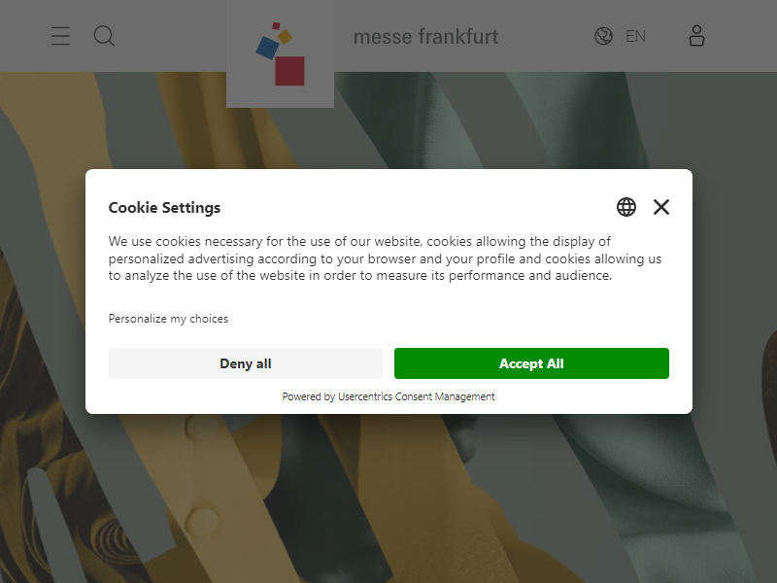Click the large red square in logo
Image resolution: width=777 pixels, height=583 pixels.
click(289, 71)
